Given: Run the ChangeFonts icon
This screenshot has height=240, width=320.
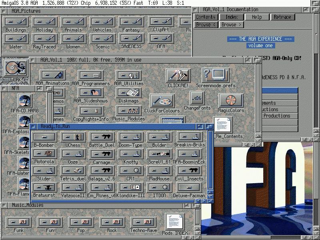Looking at the screenshot, I should (x=197, y=98).
